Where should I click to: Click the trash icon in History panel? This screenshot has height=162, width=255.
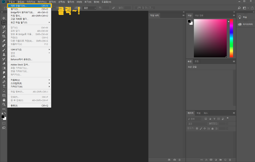pos(180,160)
